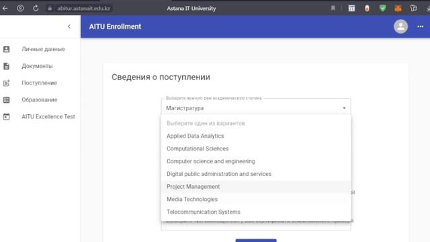Choose Telecommunication Systems option
Viewport: 430px width, 242px height.
(x=255, y=212)
